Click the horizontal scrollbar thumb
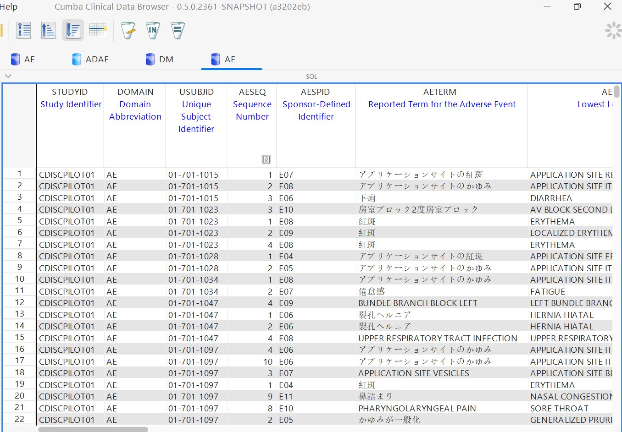Viewport: 622px width, 432px height. point(93,430)
